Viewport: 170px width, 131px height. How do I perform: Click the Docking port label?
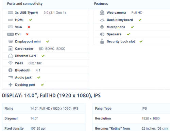(25, 85)
